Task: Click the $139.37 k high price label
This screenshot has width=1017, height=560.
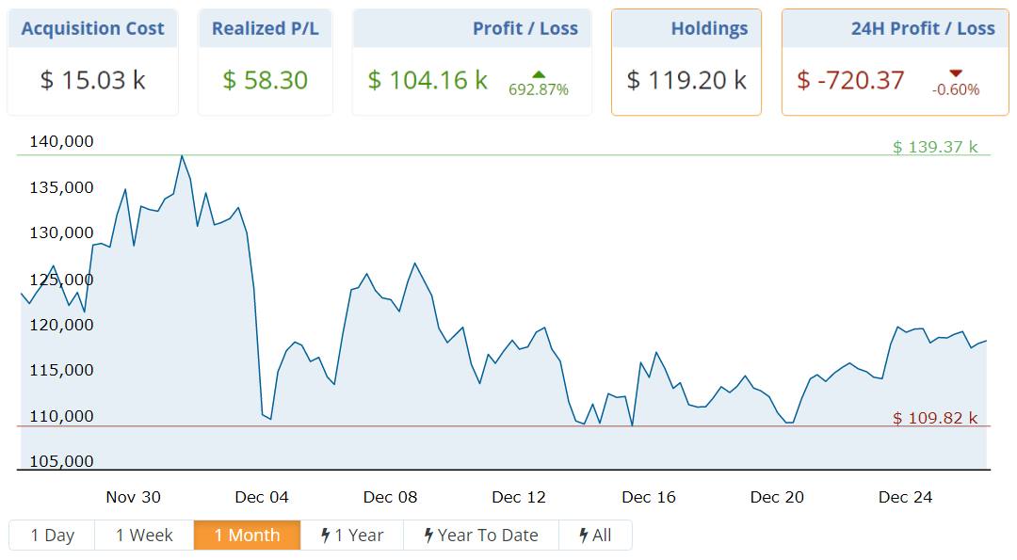Action: coord(935,147)
